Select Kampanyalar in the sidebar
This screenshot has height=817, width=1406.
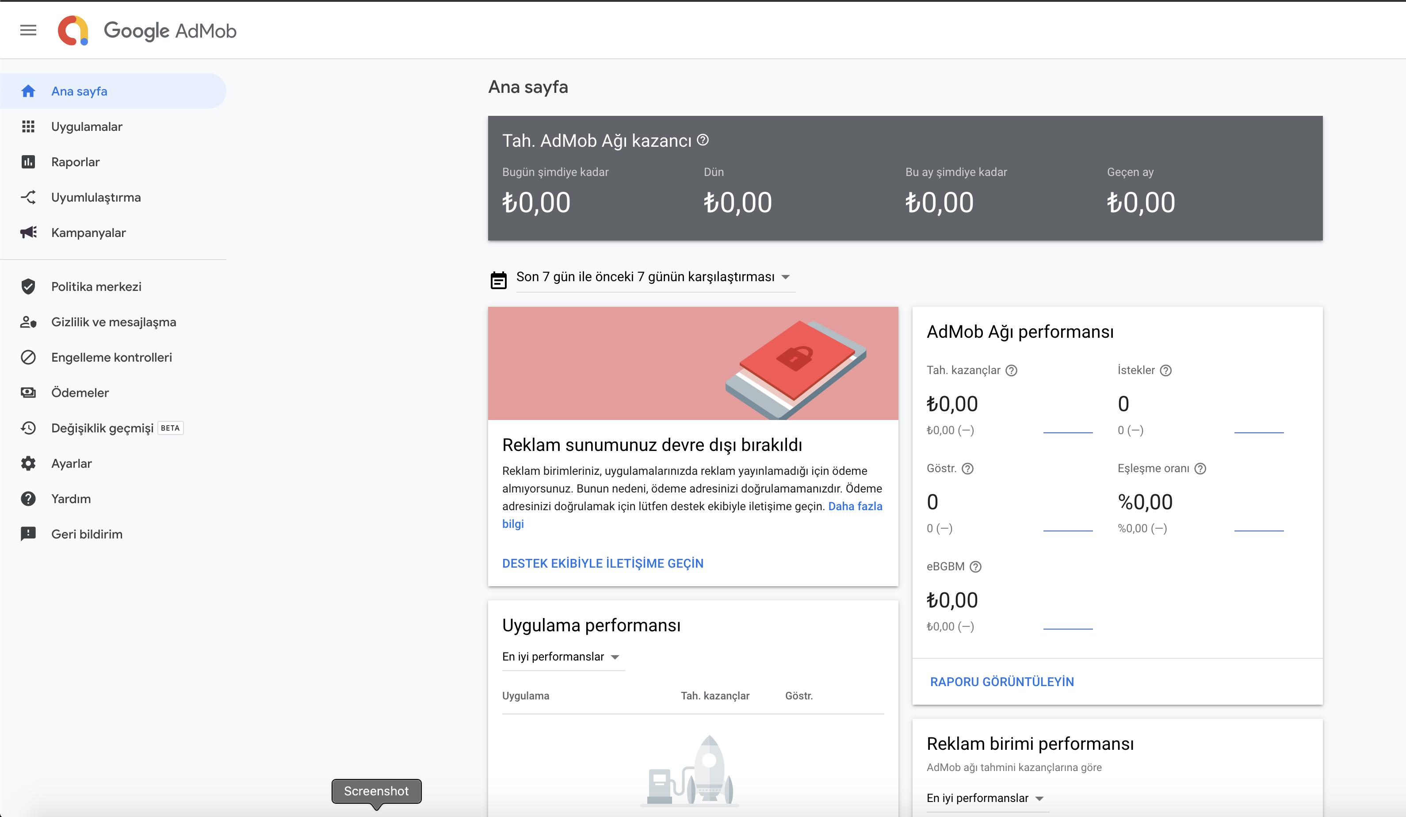(113, 232)
